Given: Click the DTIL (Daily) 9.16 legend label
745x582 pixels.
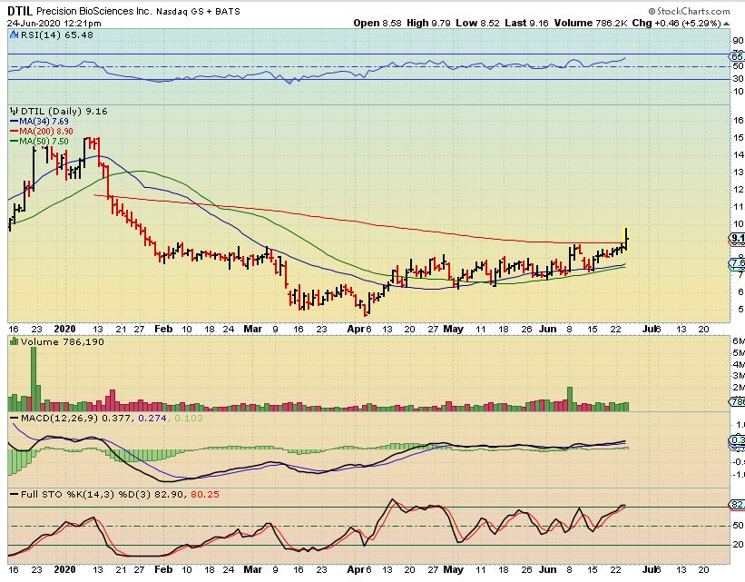Looking at the screenshot, I should [64, 112].
